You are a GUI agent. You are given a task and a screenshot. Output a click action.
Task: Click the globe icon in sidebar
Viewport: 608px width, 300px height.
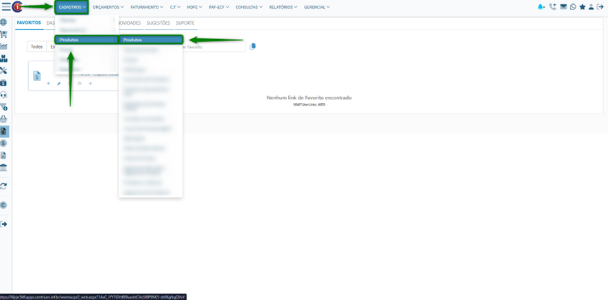tap(4, 23)
